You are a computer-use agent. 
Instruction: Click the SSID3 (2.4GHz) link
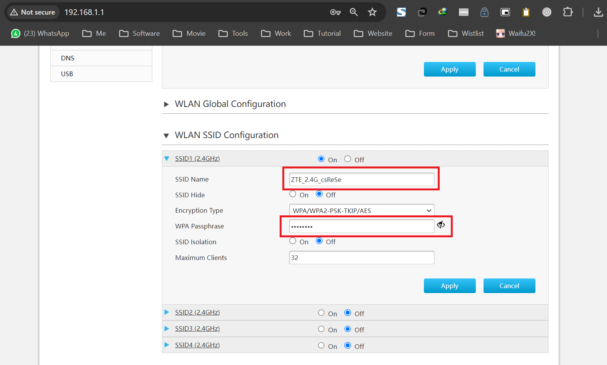(x=197, y=328)
